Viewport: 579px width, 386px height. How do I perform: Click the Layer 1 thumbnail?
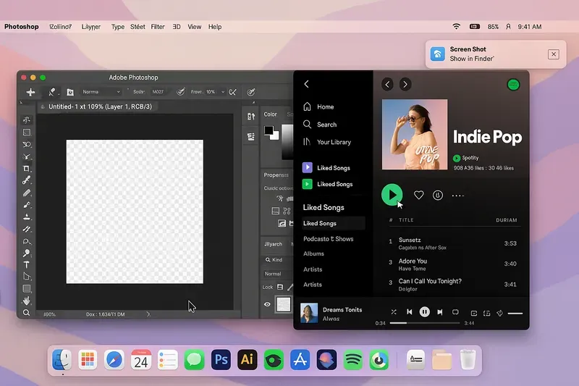tap(284, 304)
